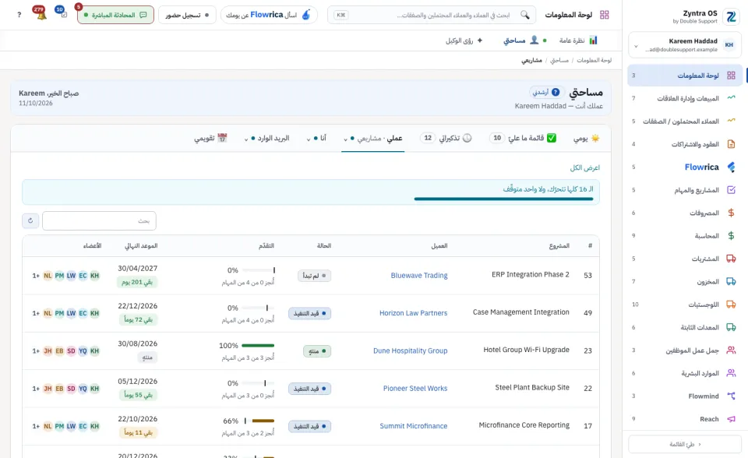This screenshot has width=748, height=458.
Task: Open نظرة عامة top tab
Action: [578, 40]
